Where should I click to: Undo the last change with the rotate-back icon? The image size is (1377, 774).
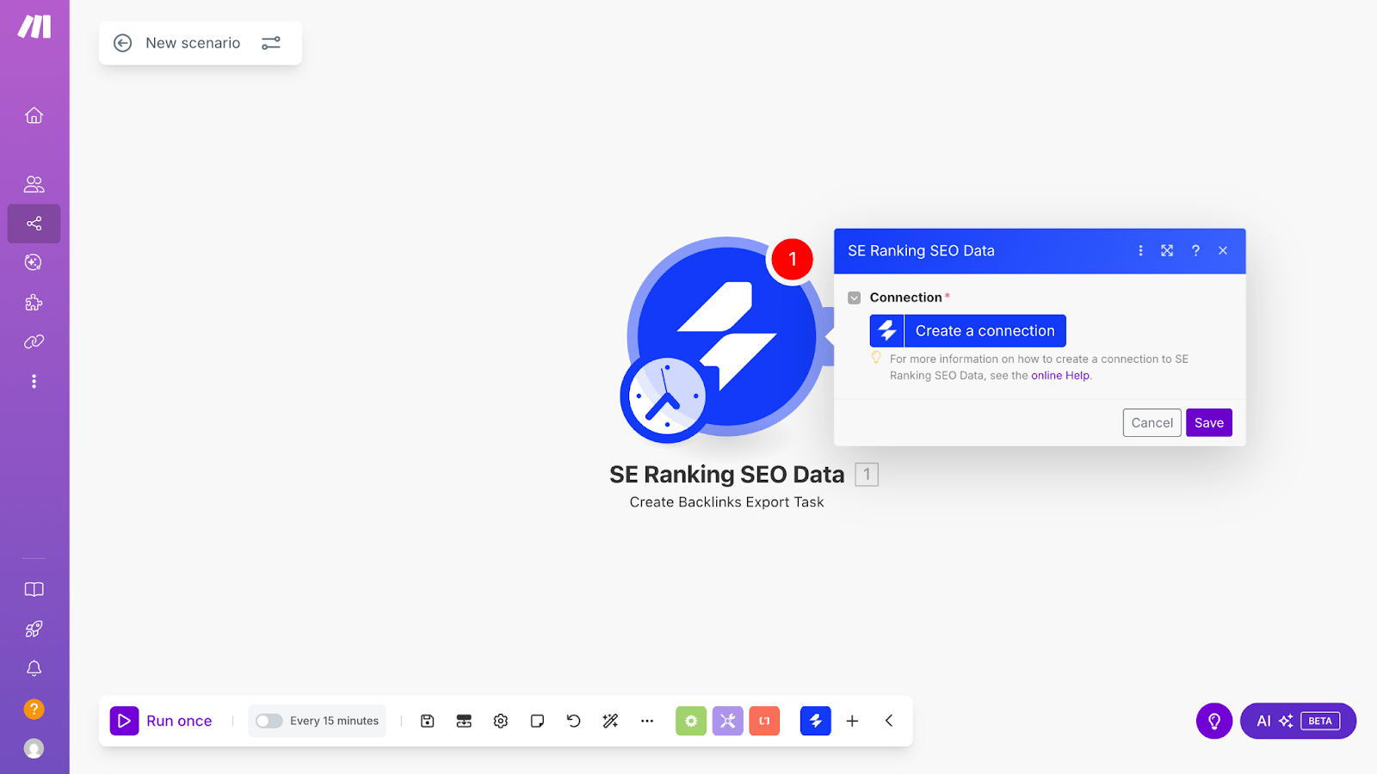574,721
